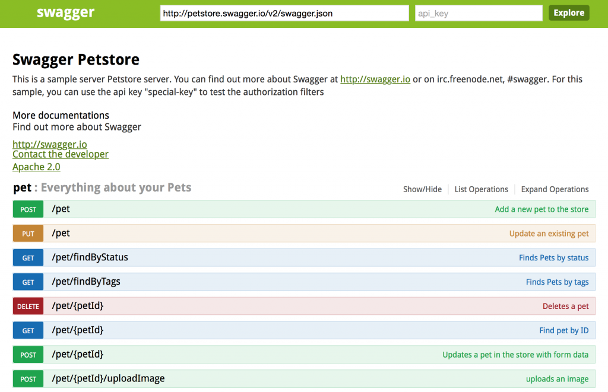Click the GET badge for /pet/{petId}
The width and height of the screenshot is (608, 392).
coord(28,331)
